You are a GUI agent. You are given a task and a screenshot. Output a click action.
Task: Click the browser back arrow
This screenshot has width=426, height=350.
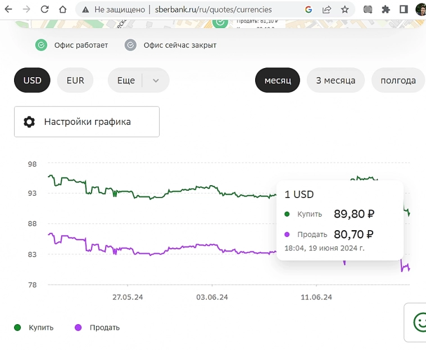[8, 10]
